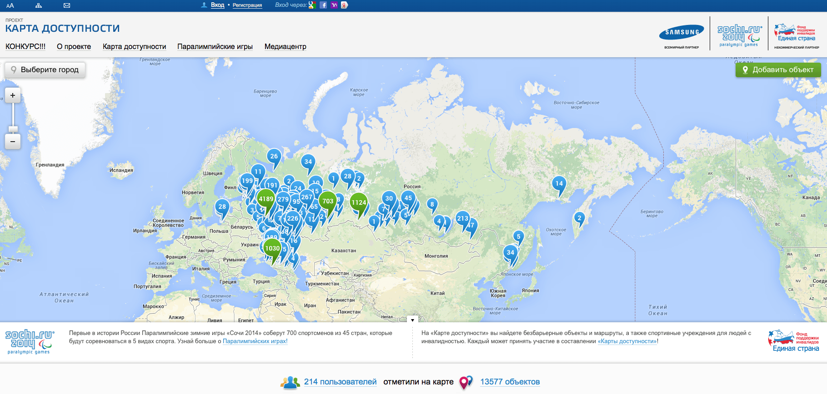Viewport: 827px width, 394px height.
Task: Zoom in the map with plus button
Action: pos(13,95)
